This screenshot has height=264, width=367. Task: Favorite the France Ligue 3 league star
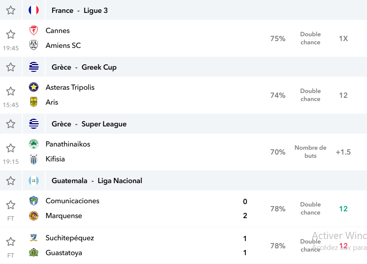pos(10,10)
